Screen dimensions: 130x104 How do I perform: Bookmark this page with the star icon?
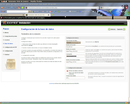[96, 8]
